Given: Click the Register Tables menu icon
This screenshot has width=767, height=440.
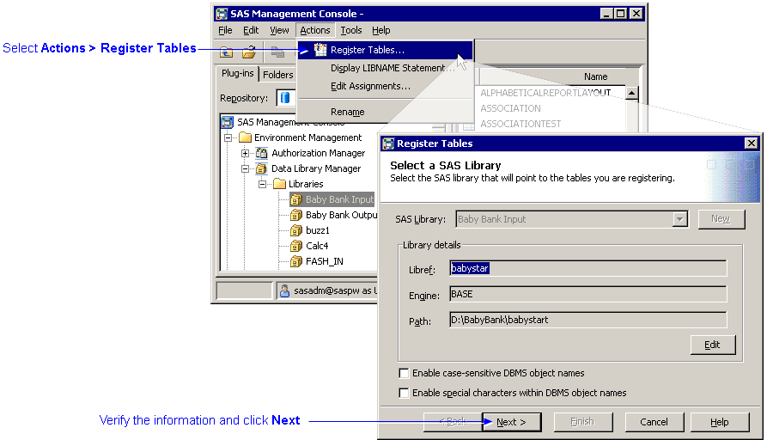Looking at the screenshot, I should click(320, 50).
